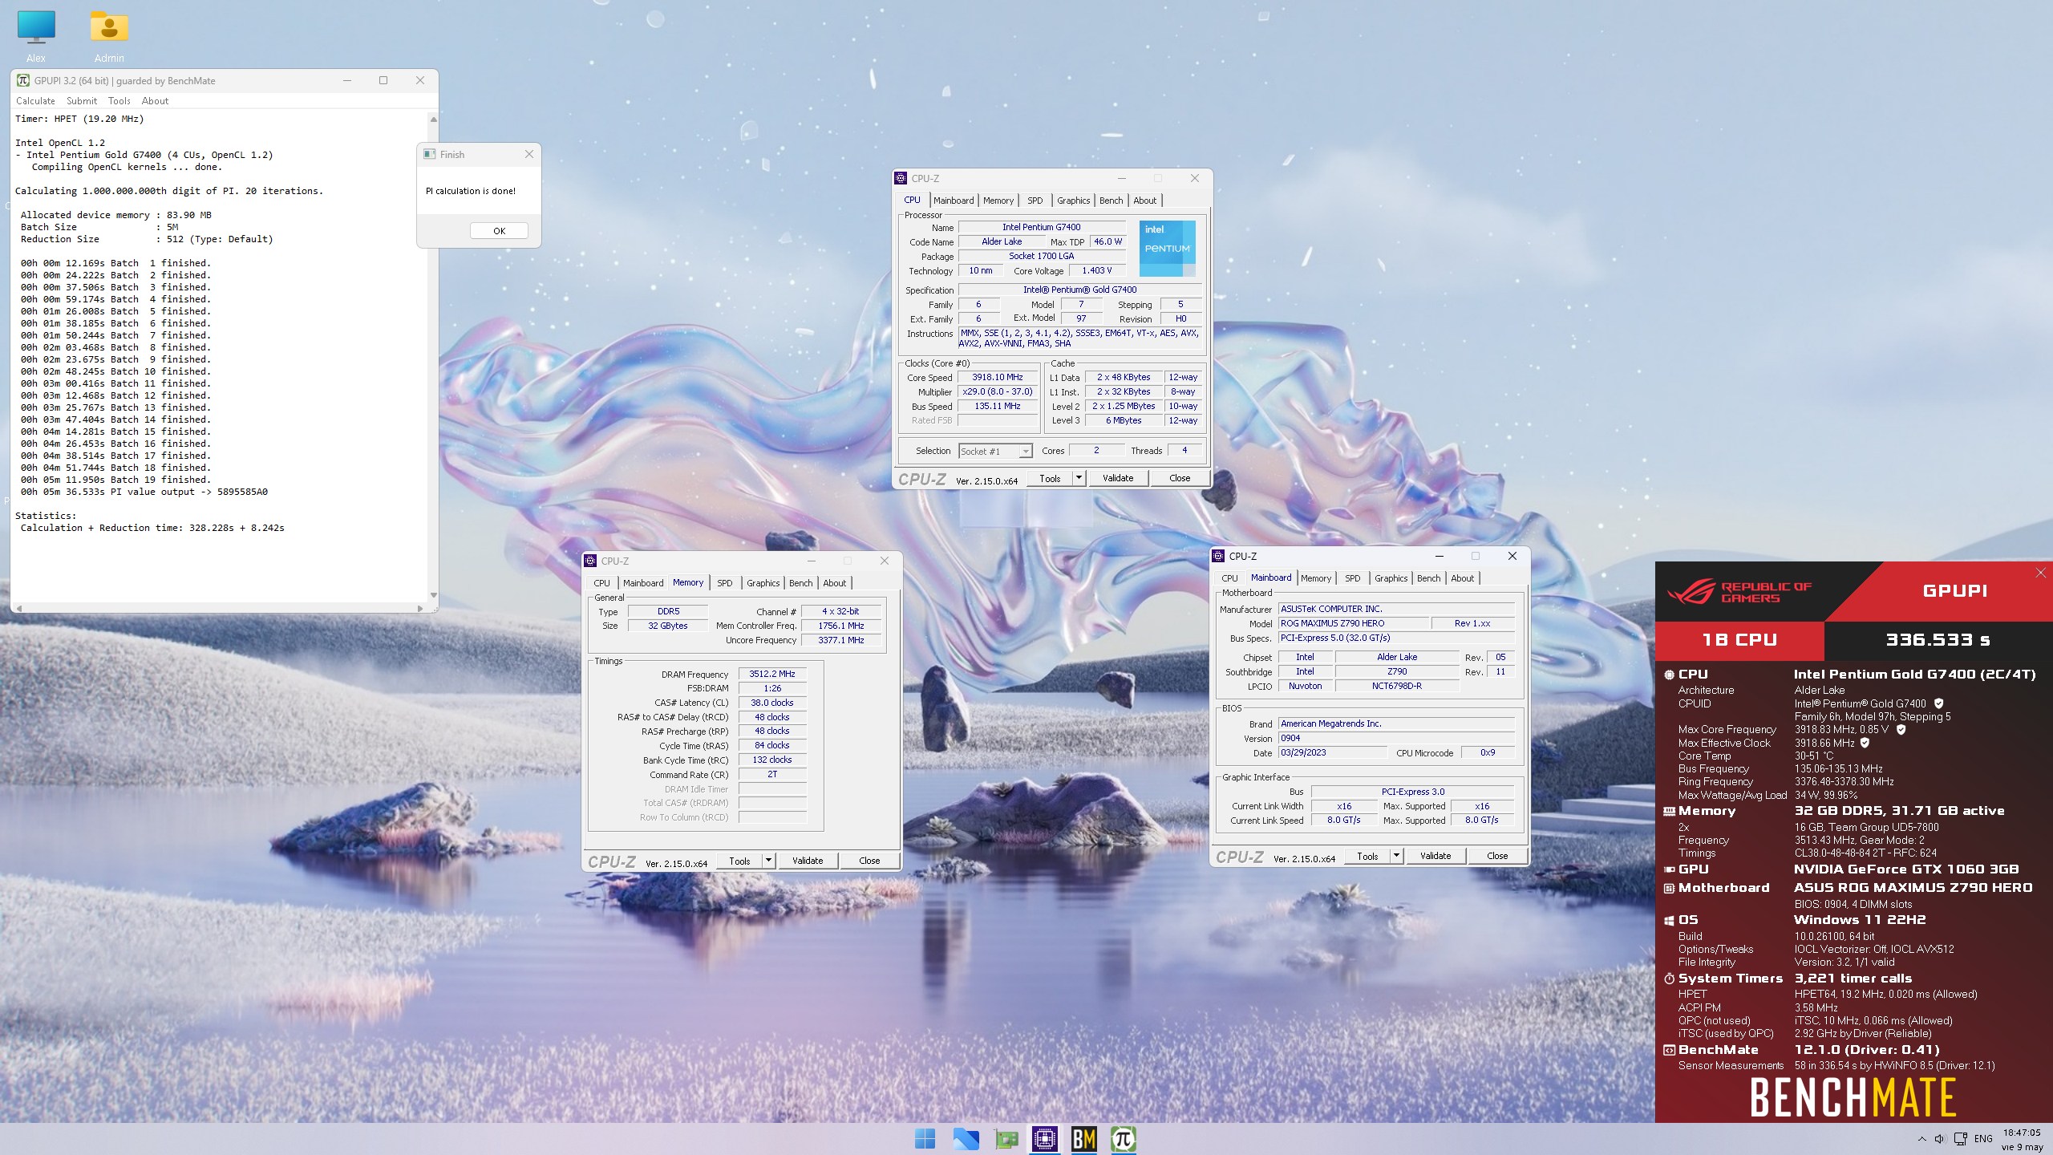Click the GPUPI window title icon
The height and width of the screenshot is (1155, 2053).
[x=23, y=80]
